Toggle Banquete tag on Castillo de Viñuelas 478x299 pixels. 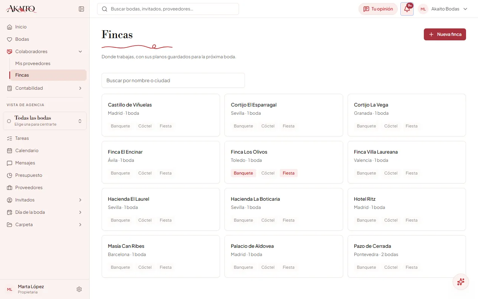pos(120,126)
